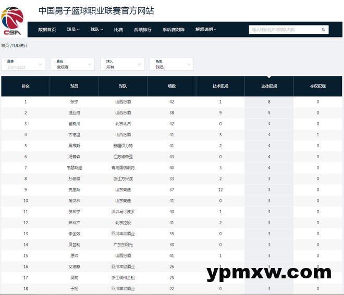This screenshot has height=295, width=344.
Task: Open the 季后赛对阵 page
Action: coord(173,30)
